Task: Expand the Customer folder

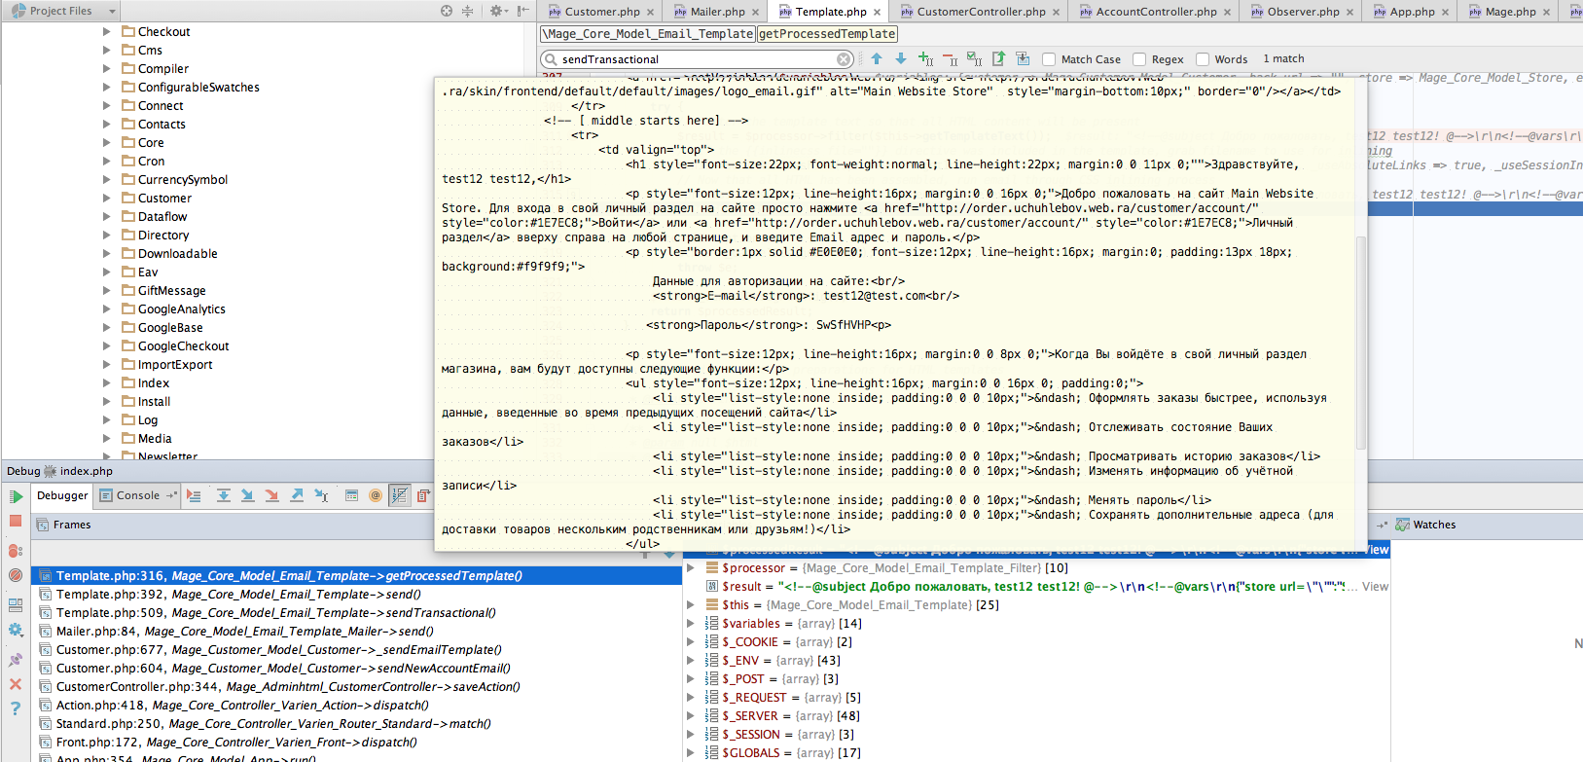Action: [x=107, y=199]
